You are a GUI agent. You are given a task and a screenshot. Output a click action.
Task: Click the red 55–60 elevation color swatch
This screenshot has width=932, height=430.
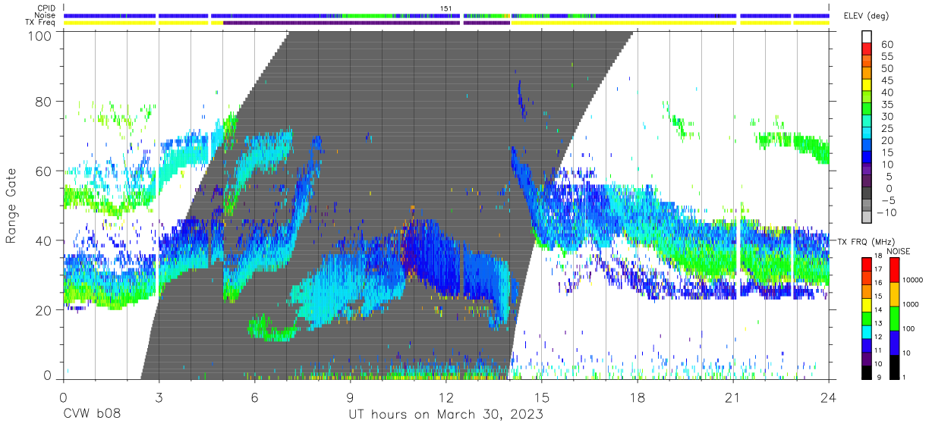coord(867,49)
